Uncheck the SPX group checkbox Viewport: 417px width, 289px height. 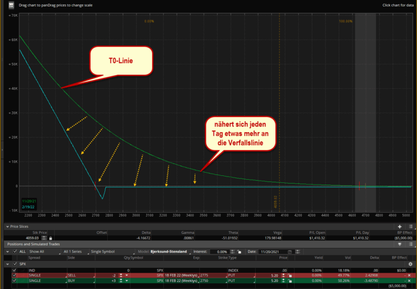15,264
